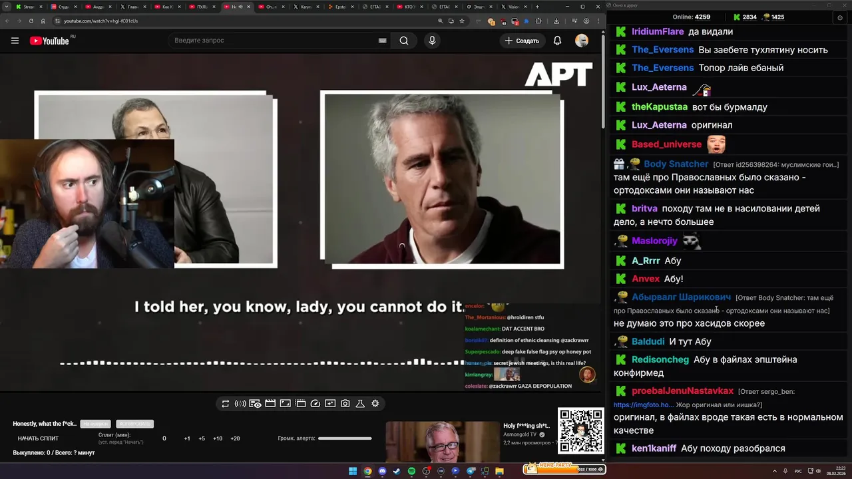Click the fullscreen frame icon in the overlay toolbar

tap(285, 403)
